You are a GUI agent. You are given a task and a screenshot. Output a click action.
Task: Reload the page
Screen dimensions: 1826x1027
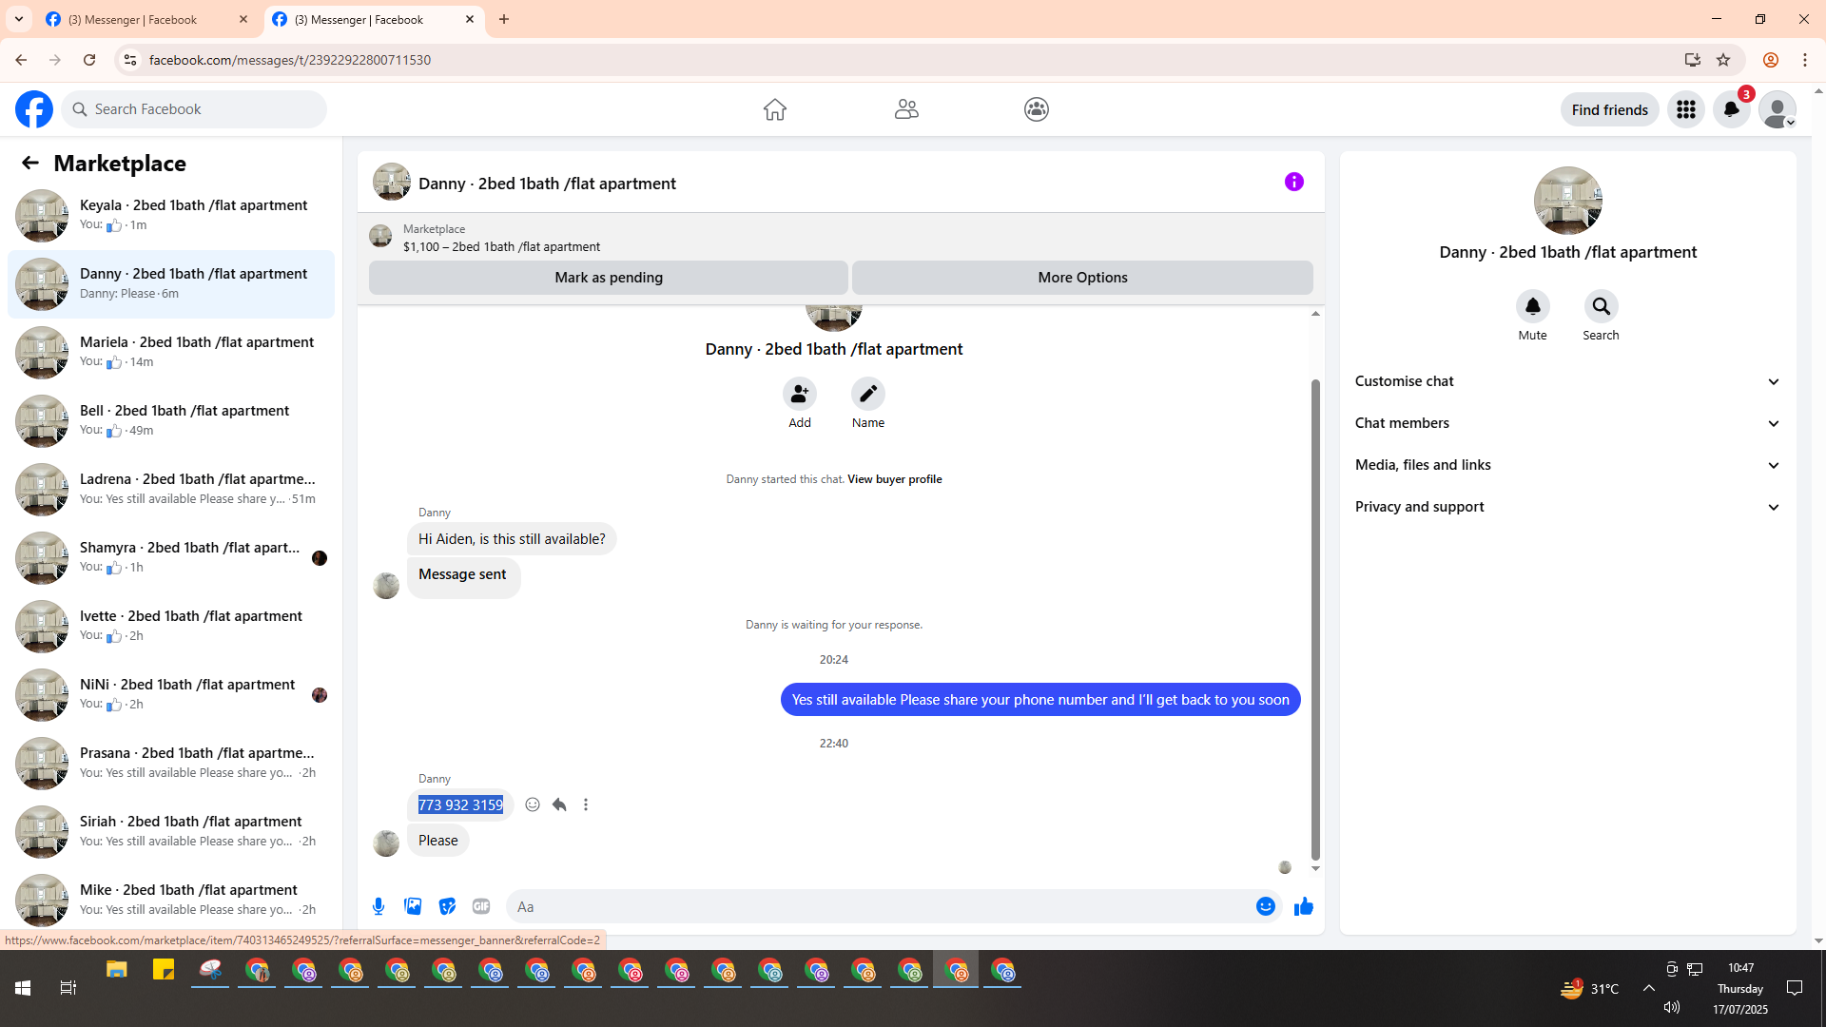(x=89, y=60)
